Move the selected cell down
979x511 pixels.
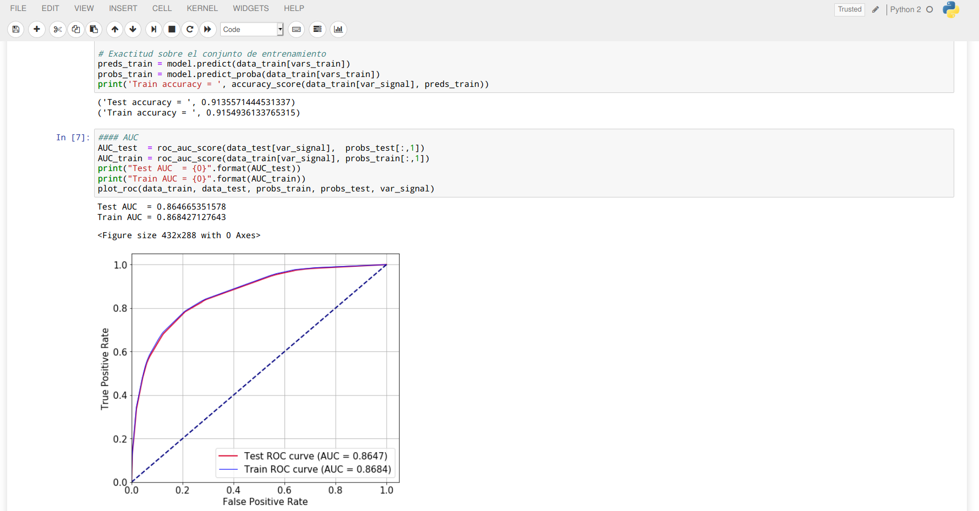(x=133, y=29)
